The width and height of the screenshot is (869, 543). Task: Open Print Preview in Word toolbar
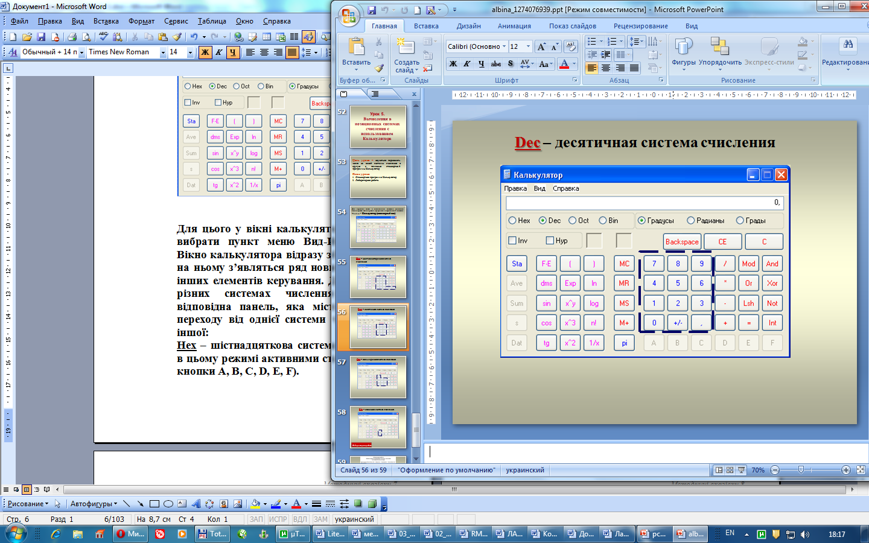pos(86,37)
